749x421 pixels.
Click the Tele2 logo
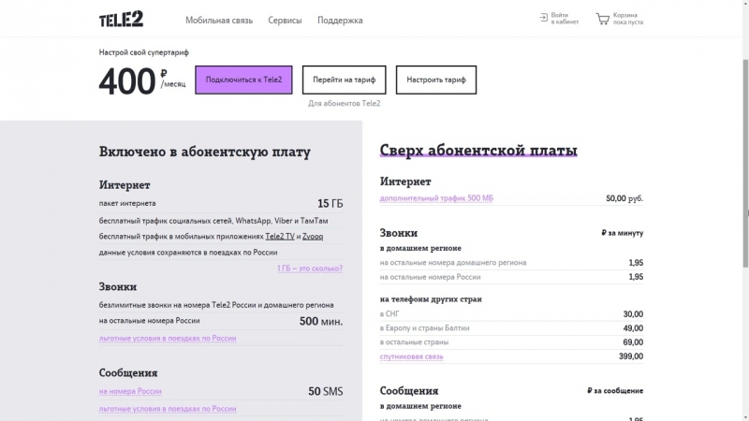[121, 19]
